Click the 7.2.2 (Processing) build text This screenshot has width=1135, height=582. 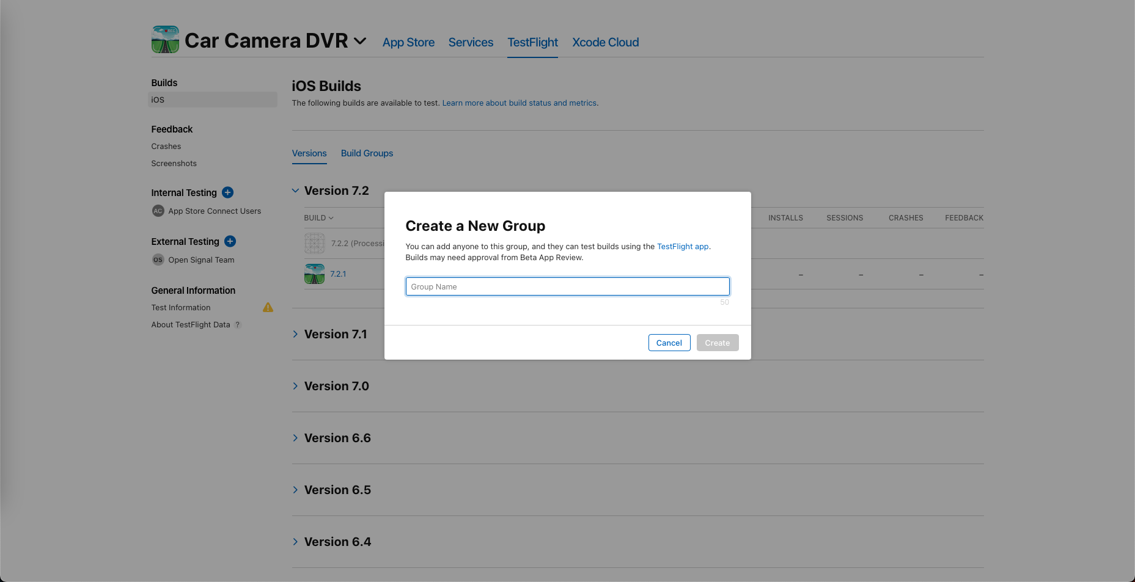tap(358, 244)
